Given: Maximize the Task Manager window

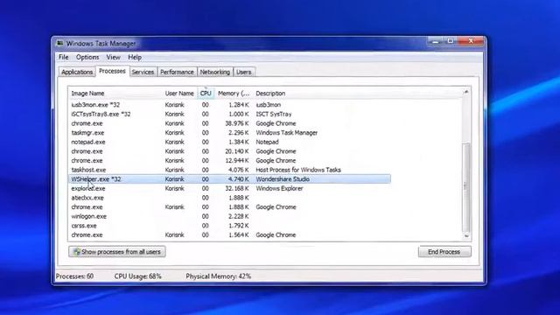Looking at the screenshot, I should [x=451, y=41].
